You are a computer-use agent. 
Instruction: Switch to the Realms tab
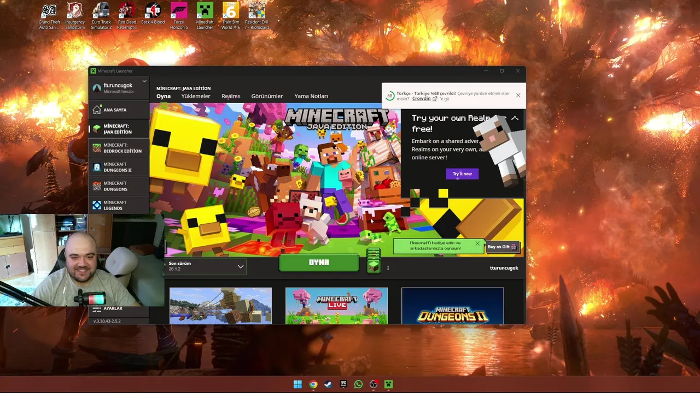click(x=231, y=96)
